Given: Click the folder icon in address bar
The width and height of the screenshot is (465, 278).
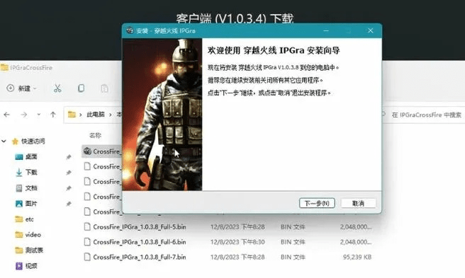Looking at the screenshot, I should click(x=72, y=115).
